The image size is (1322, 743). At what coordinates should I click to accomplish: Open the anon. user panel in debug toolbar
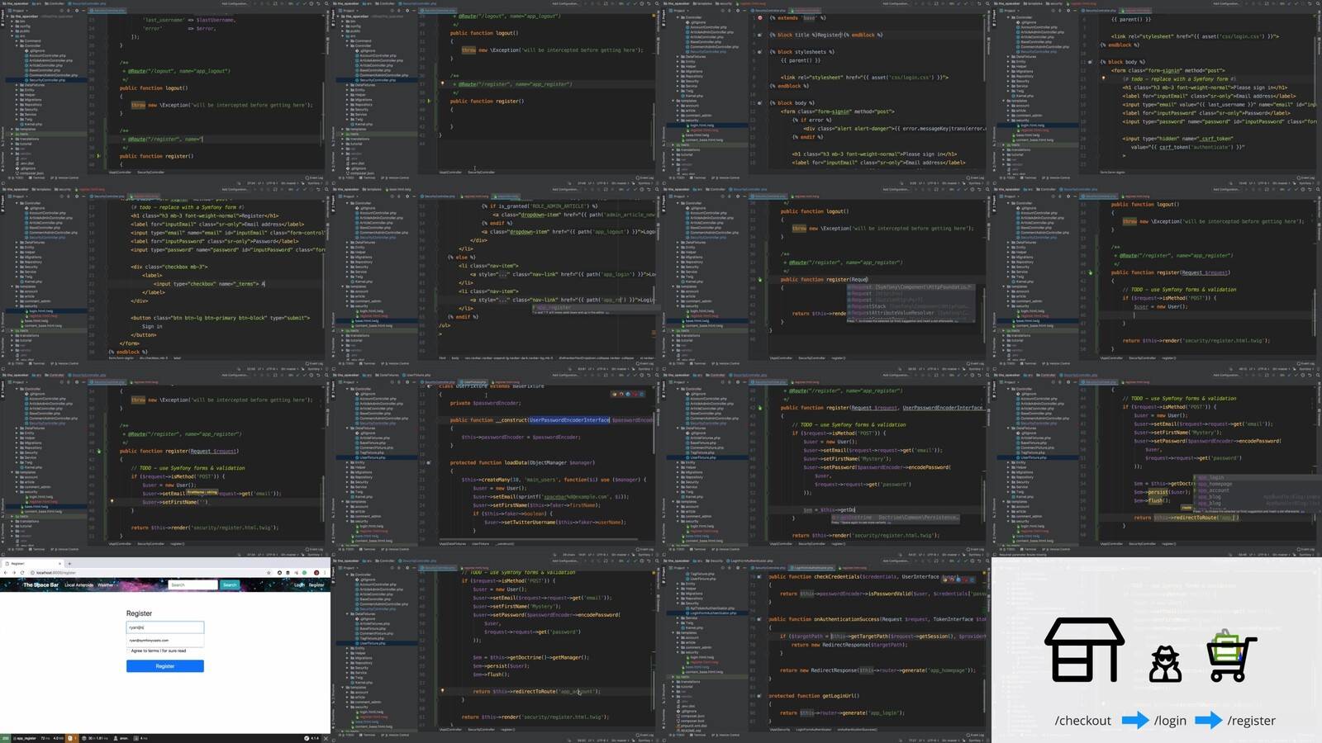[x=122, y=738]
